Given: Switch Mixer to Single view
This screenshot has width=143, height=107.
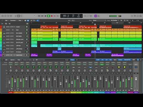Looking at the screenshot, I should point(67,60).
